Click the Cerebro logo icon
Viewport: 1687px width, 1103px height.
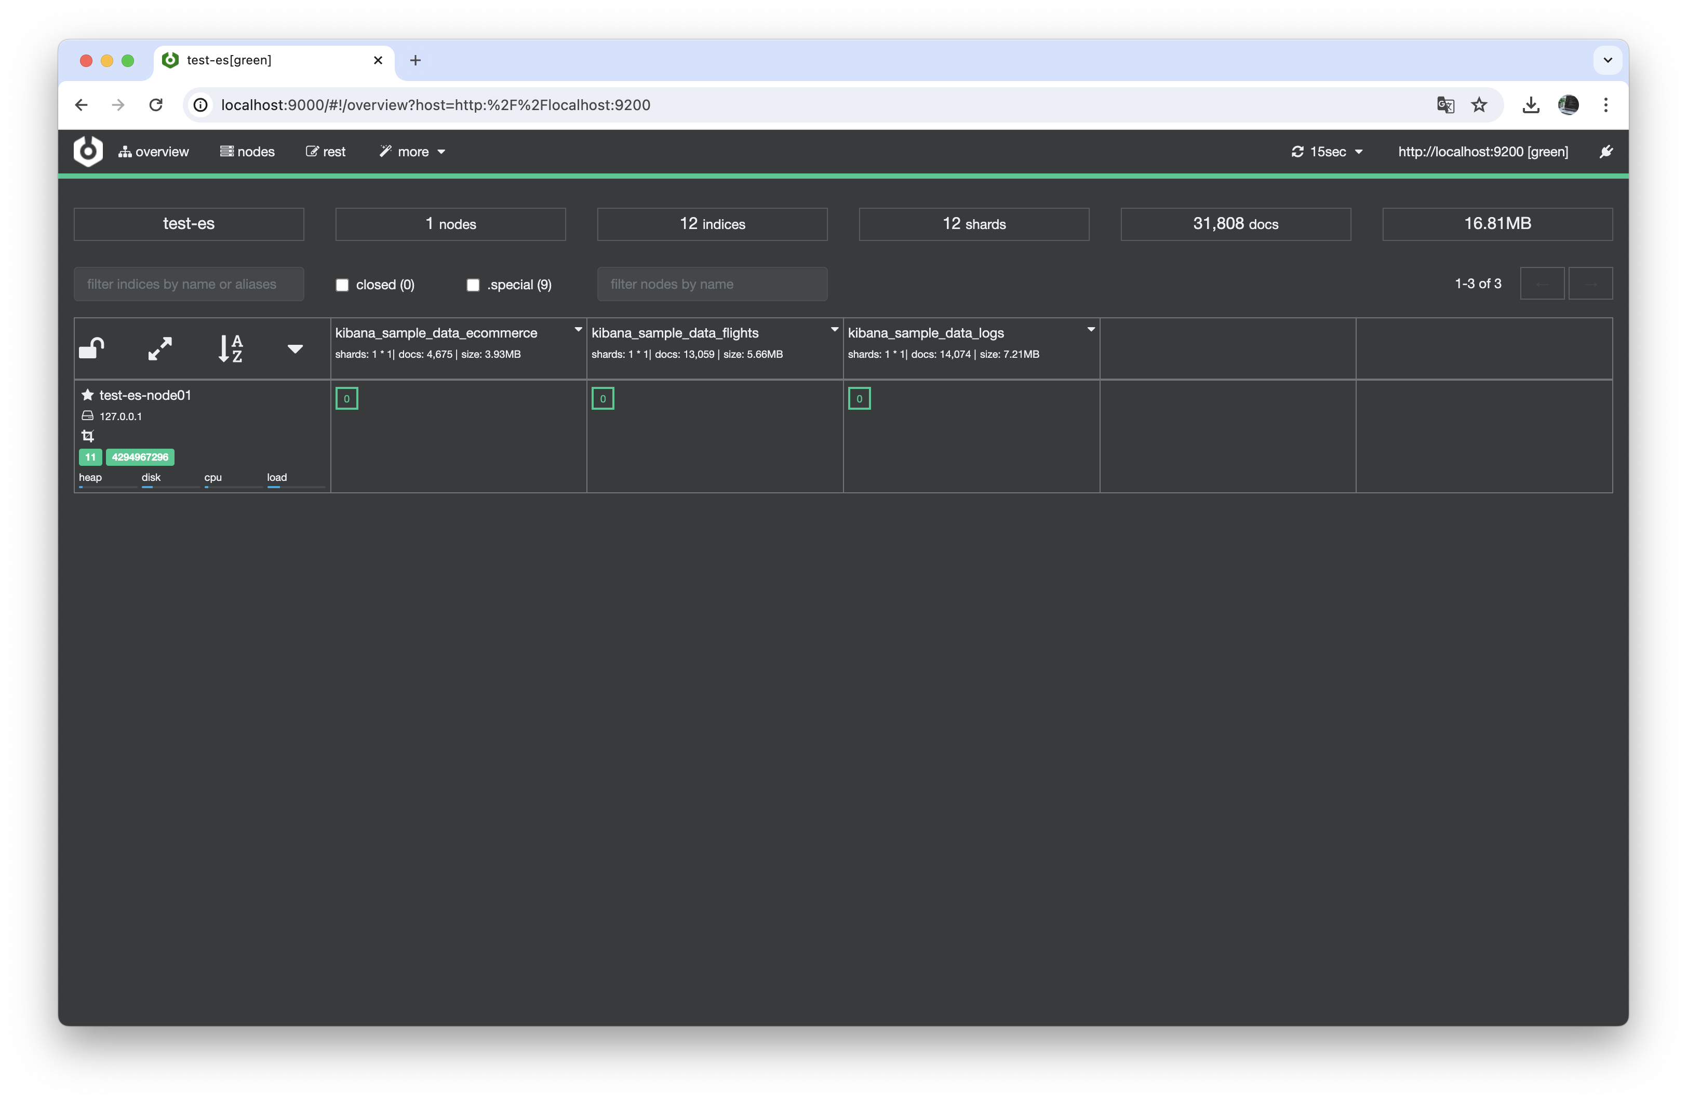click(x=89, y=151)
